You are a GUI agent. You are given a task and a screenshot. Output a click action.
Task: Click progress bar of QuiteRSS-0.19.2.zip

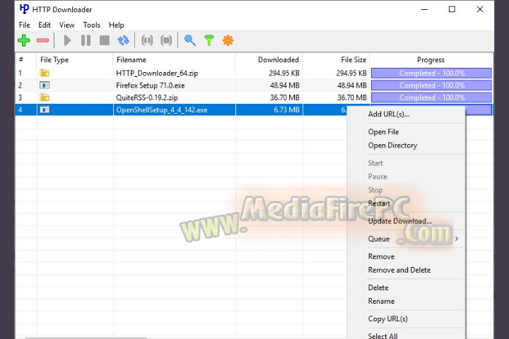tap(431, 97)
